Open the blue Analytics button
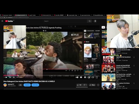Screen dimensions: 139x104 [27, 85]
